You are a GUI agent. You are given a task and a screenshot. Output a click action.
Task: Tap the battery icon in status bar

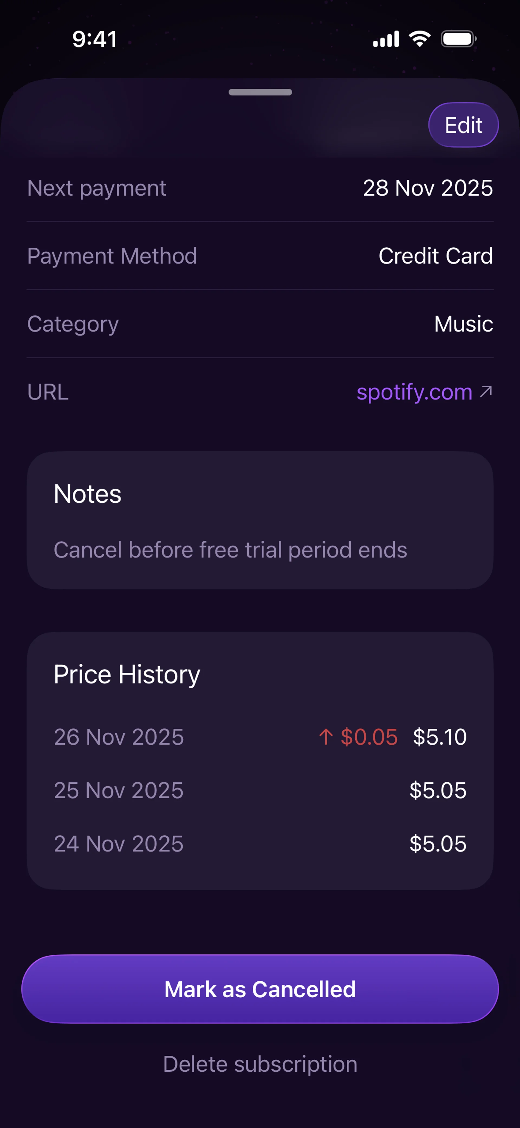458,39
